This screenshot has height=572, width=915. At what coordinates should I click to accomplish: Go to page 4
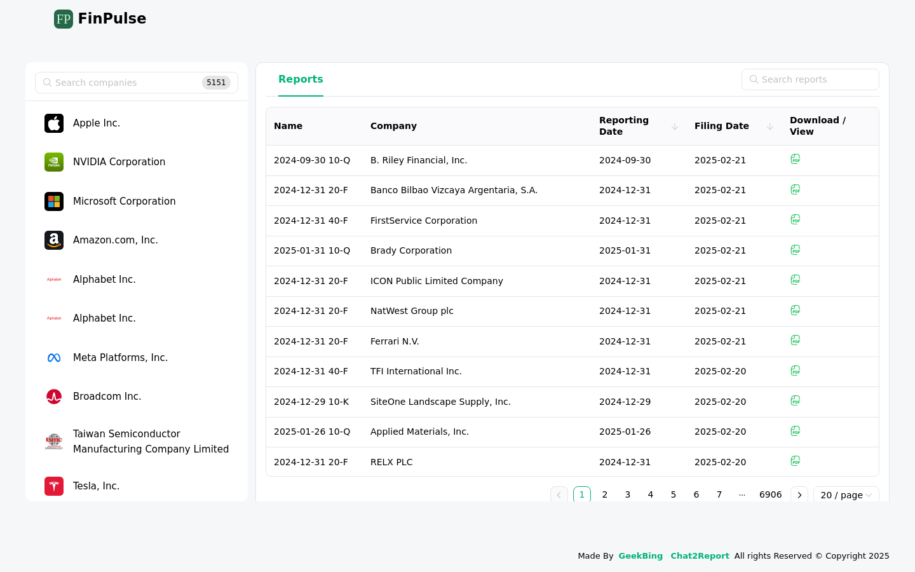click(x=651, y=494)
